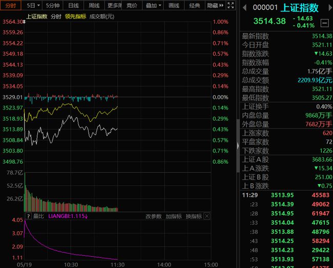Image resolution: width=333 pixels, height=268 pixels.
Task: Click the 外盘总量 7682万手 value
Action: (319, 124)
